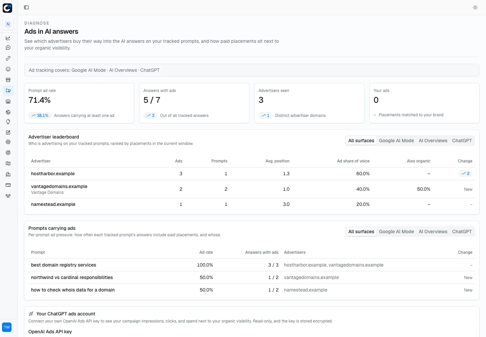
Task: Open the link chain icon in sidebar
Action: click(8, 58)
